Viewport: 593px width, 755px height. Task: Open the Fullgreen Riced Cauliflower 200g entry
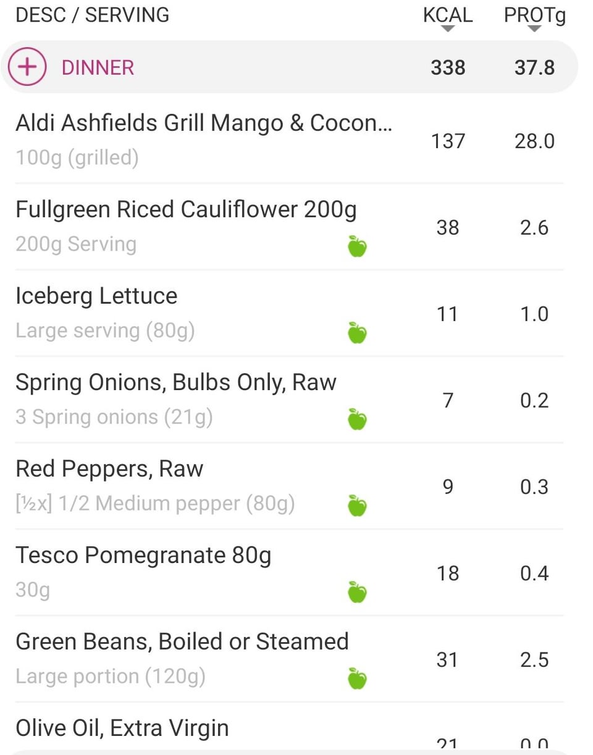click(289, 227)
